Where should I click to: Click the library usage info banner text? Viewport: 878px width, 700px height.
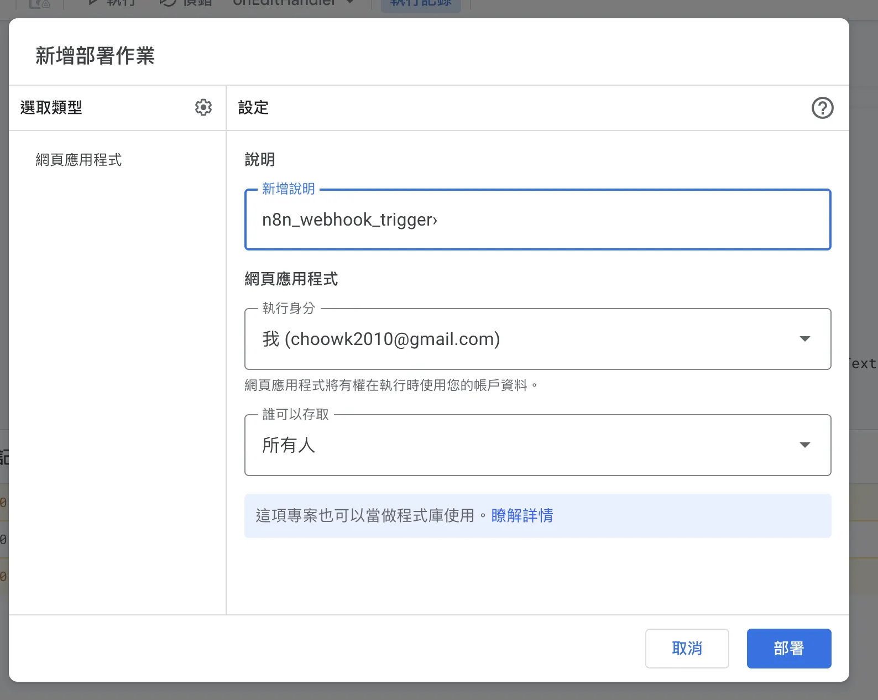click(x=365, y=515)
